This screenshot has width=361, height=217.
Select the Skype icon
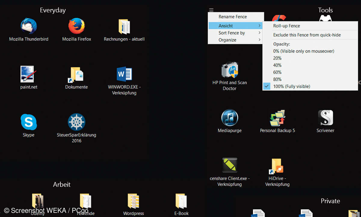click(29, 122)
